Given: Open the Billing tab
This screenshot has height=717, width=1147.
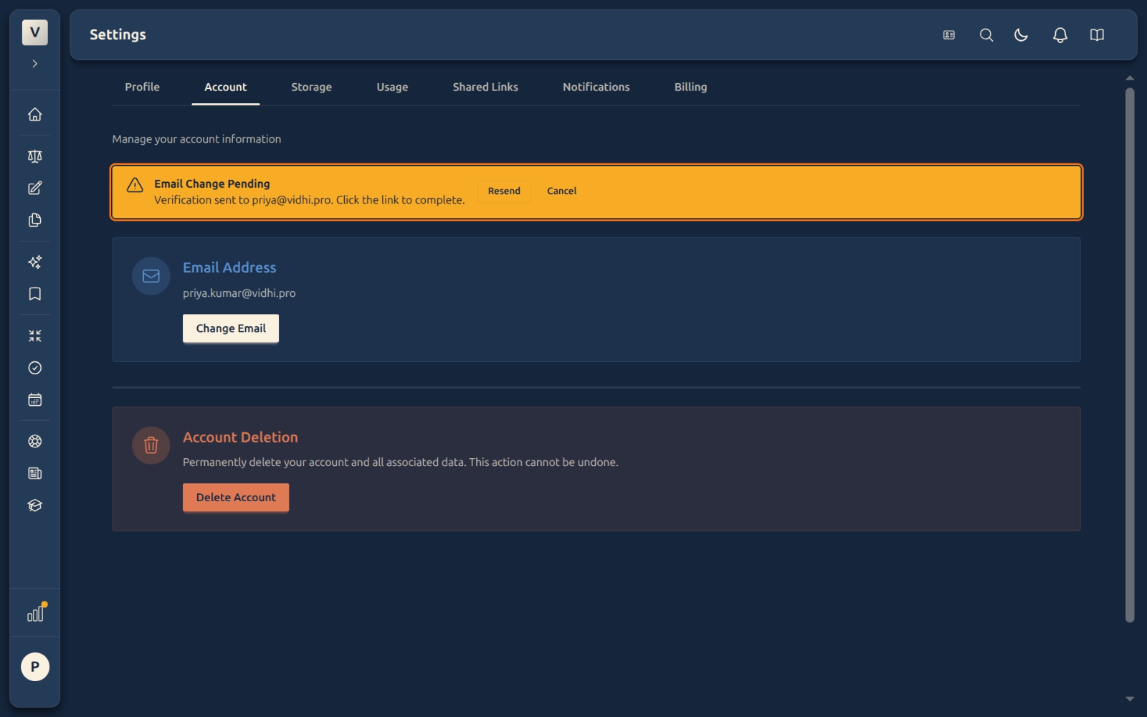Looking at the screenshot, I should click(x=690, y=87).
